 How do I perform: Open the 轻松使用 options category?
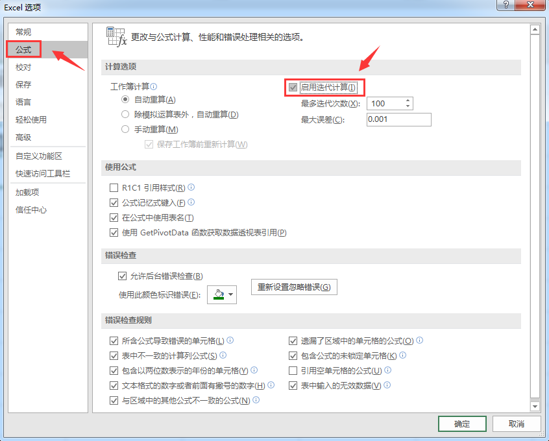click(48, 119)
